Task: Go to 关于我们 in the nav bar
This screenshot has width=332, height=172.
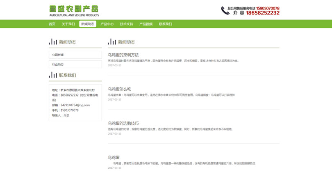Action: point(68,24)
